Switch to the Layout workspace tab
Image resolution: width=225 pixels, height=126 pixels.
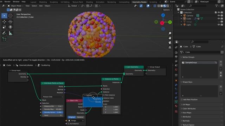pyautogui.click(x=33, y=2)
